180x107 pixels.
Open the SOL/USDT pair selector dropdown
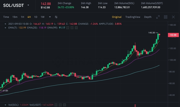click(28, 5)
